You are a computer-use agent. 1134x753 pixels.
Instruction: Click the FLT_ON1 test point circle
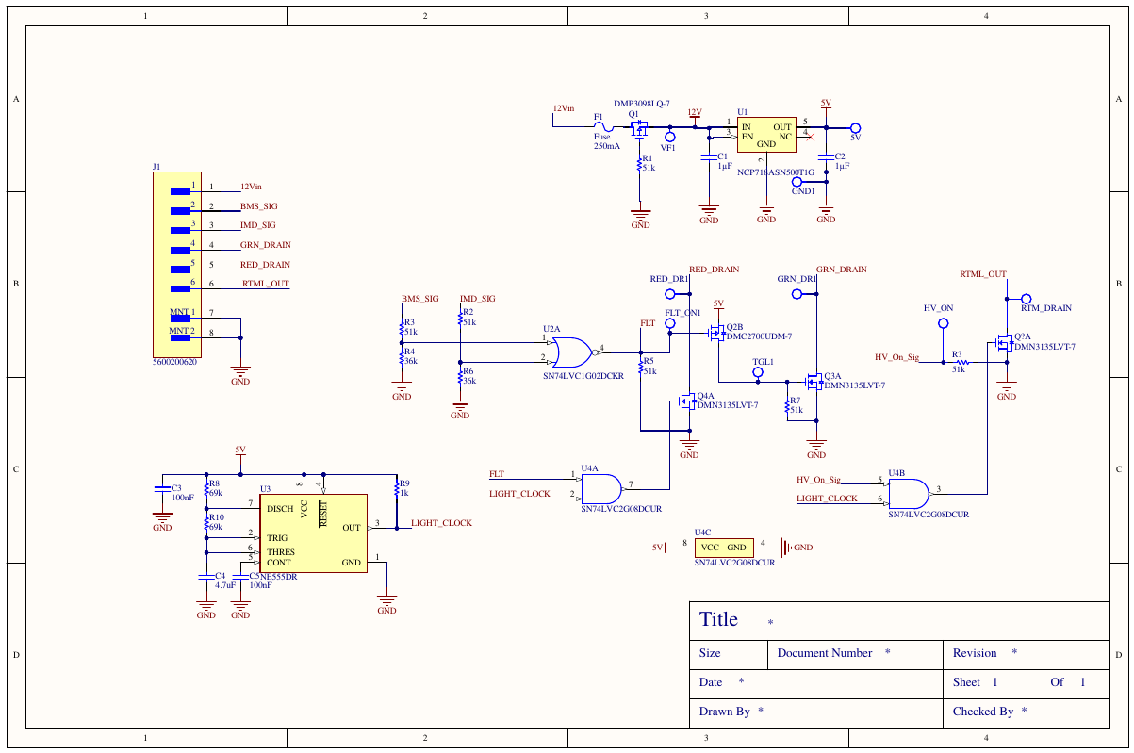tap(670, 323)
